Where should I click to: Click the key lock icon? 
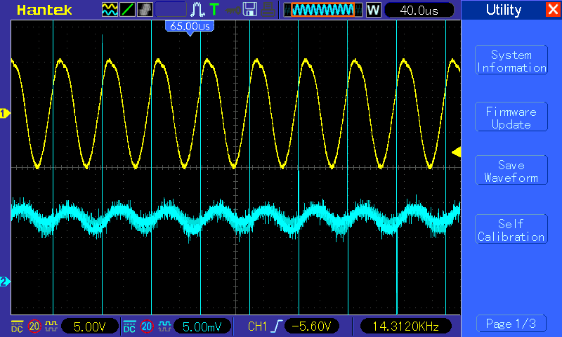233,11
